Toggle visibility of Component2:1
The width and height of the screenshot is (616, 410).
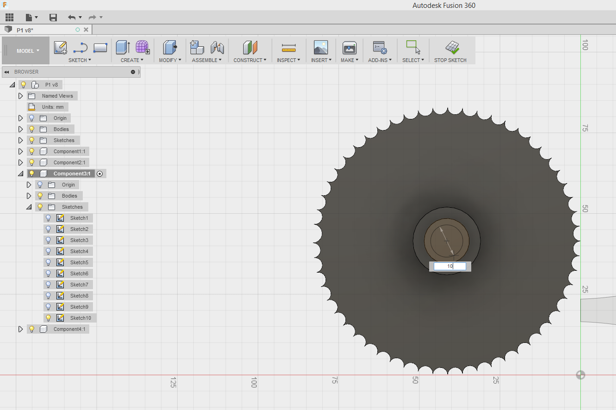(x=31, y=162)
